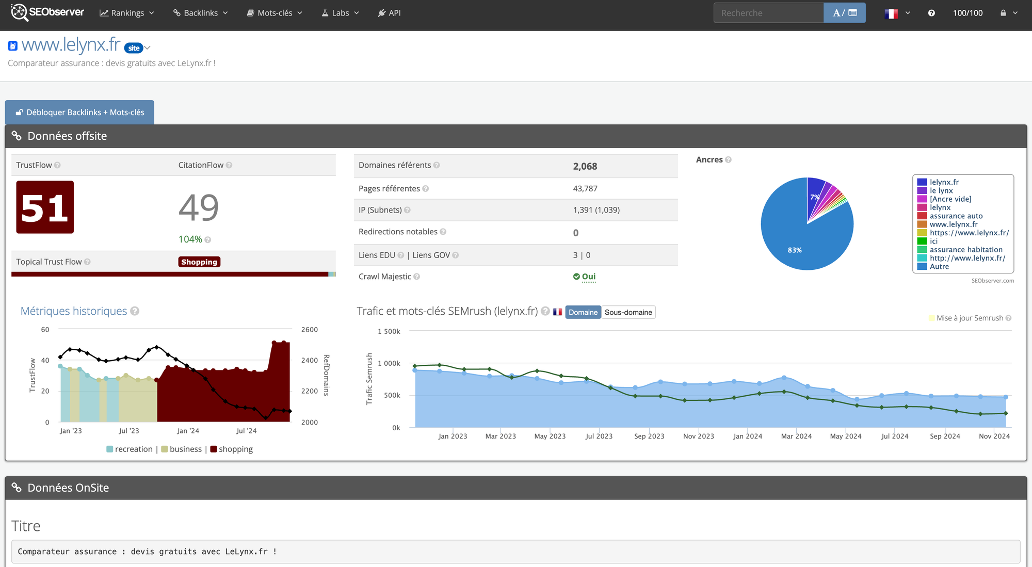Image resolution: width=1032 pixels, height=567 pixels.
Task: Open the Backlinks menu
Action: pos(200,13)
